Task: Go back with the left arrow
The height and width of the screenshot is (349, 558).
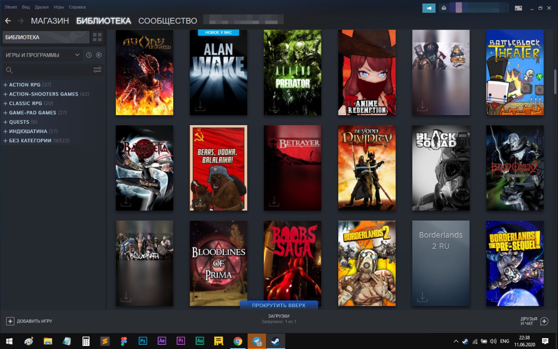Action: pos(8,21)
